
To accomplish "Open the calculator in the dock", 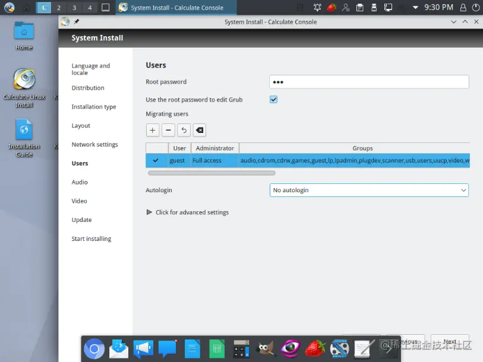I will 241,349.
